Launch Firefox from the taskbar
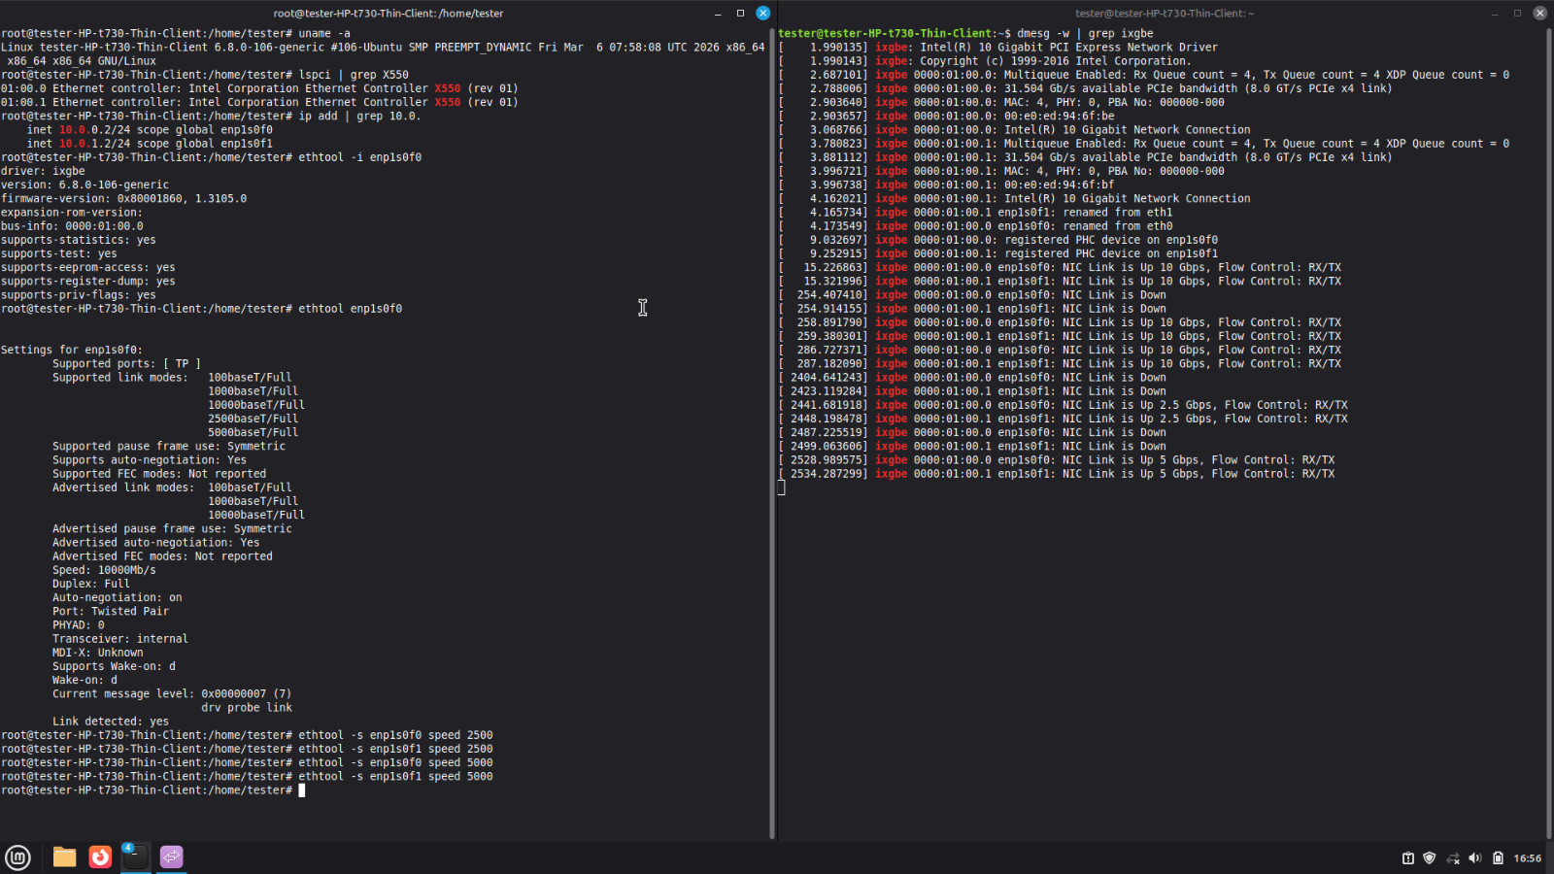 click(100, 857)
